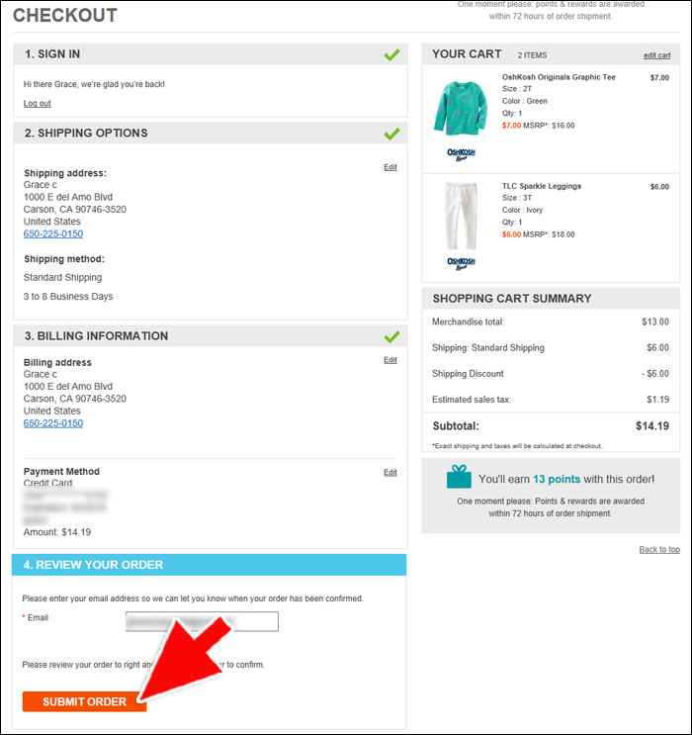The width and height of the screenshot is (692, 735).
Task: Click the green graphic tee thumbnail
Action: (x=461, y=108)
